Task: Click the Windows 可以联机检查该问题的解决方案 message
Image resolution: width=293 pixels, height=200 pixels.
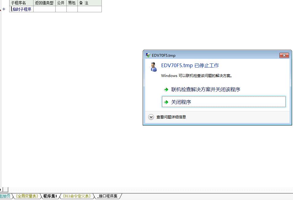Action: 196,76
